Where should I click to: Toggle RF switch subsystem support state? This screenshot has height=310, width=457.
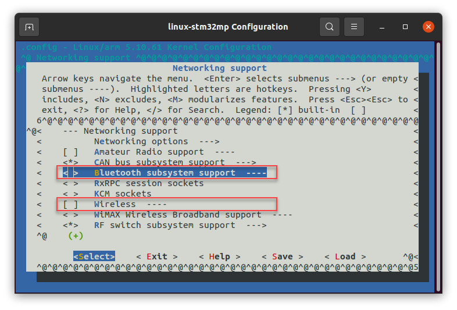click(x=70, y=226)
